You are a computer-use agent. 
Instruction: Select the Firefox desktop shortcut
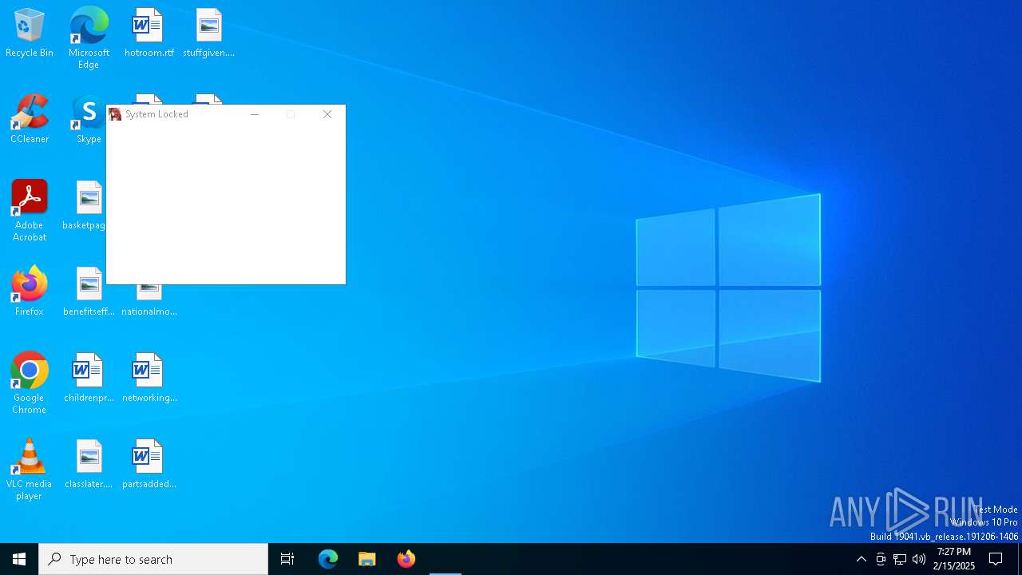click(30, 292)
